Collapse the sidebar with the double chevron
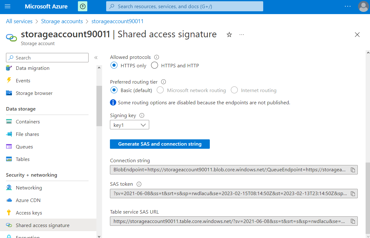370x238 pixels. point(96,58)
